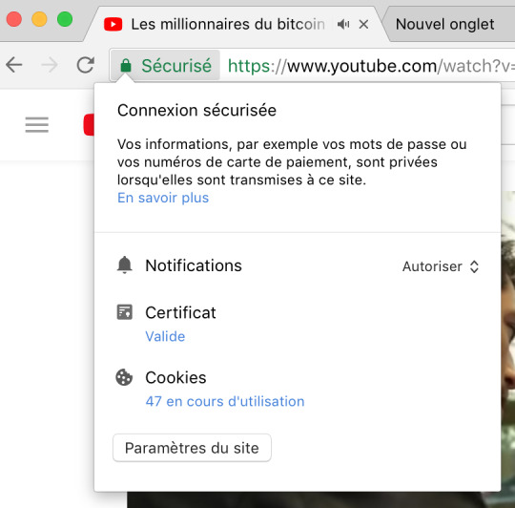Click the Cookies icon

pyautogui.click(x=124, y=377)
